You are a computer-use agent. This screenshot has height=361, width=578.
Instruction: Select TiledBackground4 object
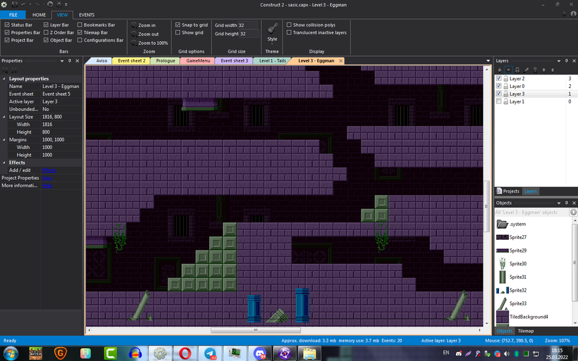pos(522,317)
